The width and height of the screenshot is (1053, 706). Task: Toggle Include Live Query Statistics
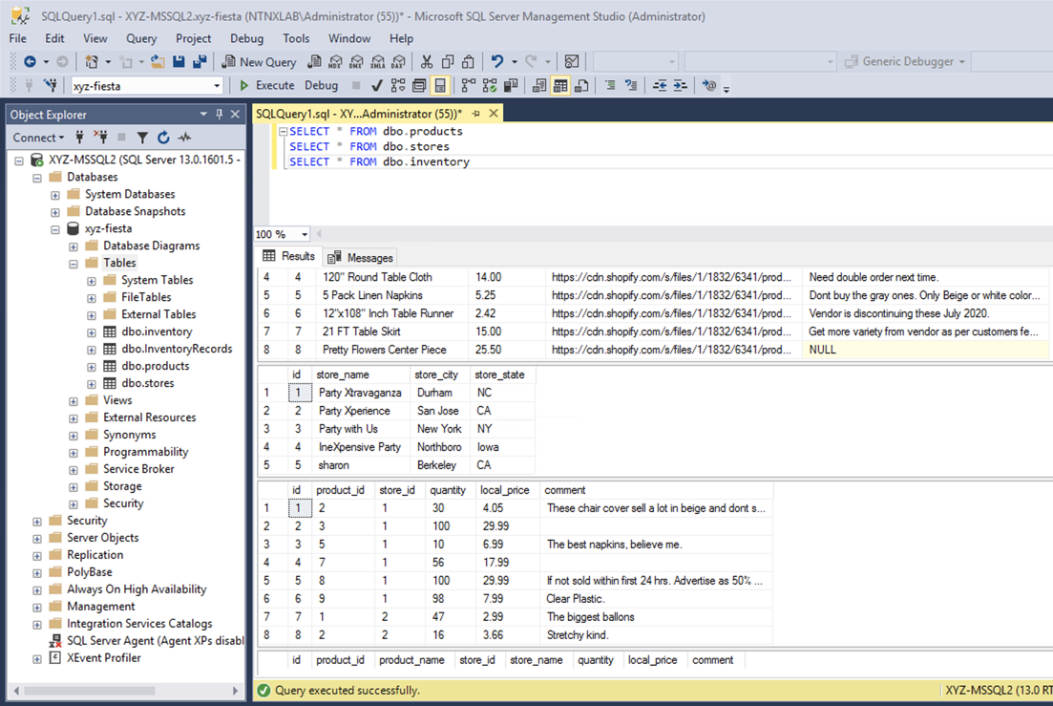coord(490,85)
